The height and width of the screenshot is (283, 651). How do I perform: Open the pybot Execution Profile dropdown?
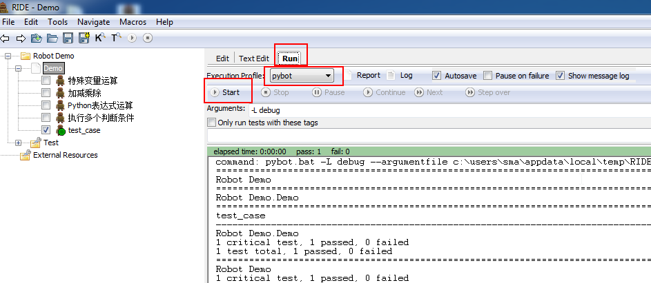(302, 76)
